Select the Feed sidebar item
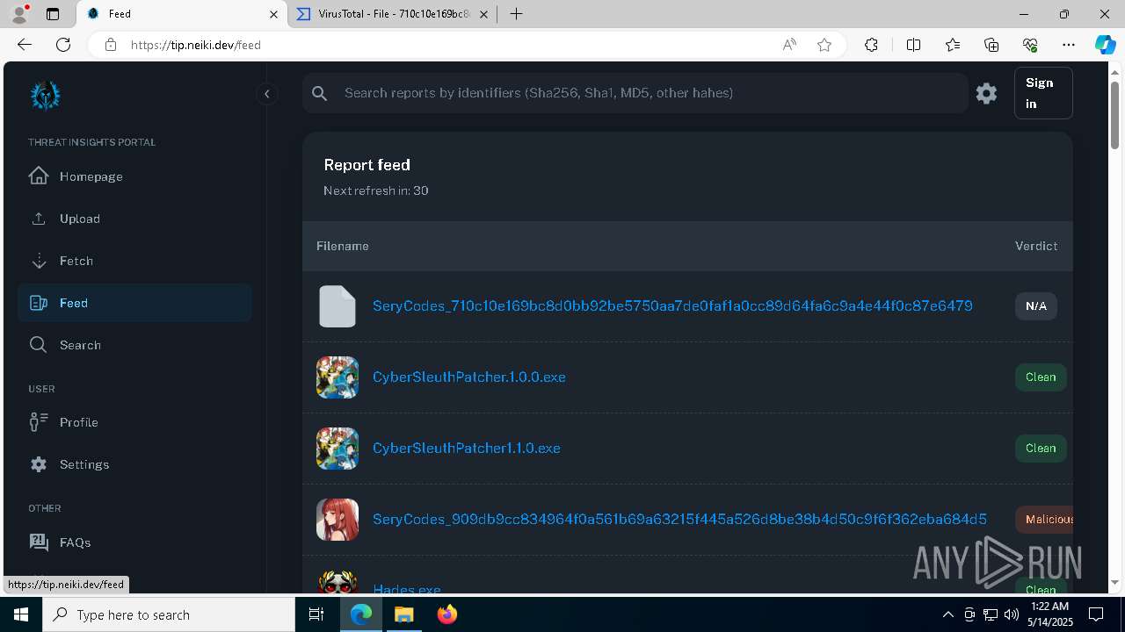Image resolution: width=1125 pixels, height=632 pixels. (x=134, y=303)
